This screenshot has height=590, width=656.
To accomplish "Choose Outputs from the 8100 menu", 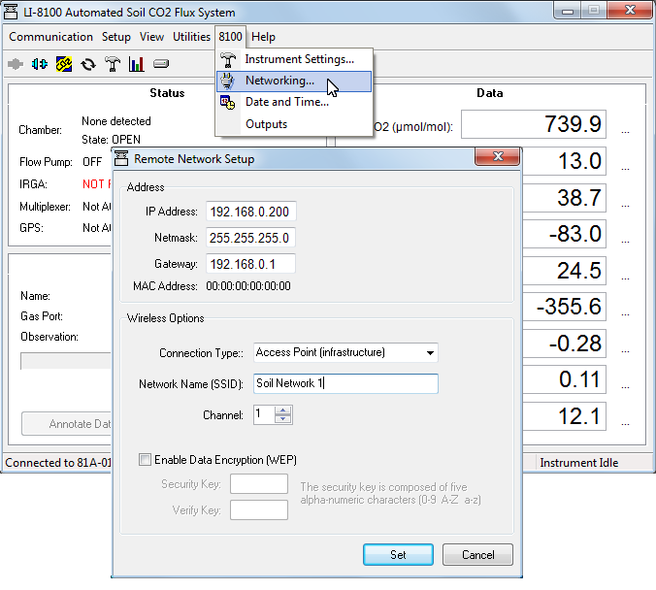I will pos(294,124).
